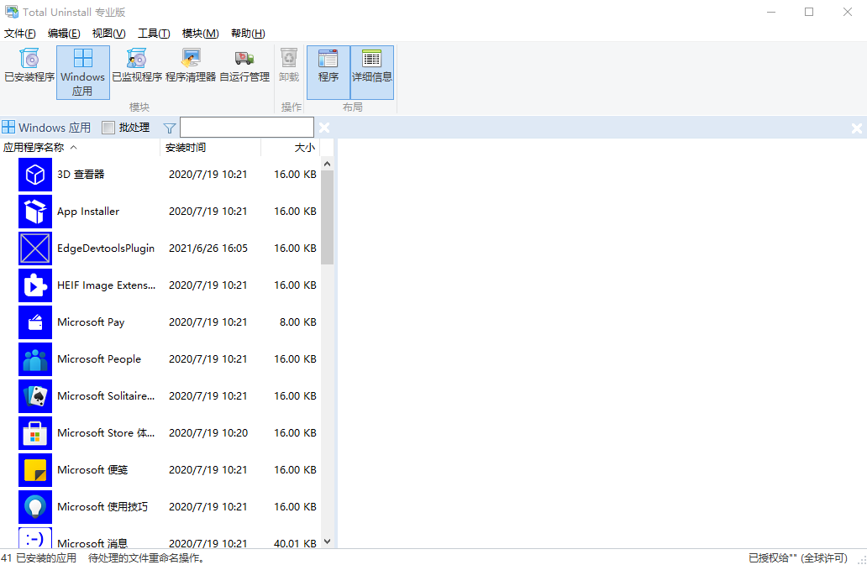Click 待处理的文件重命名操作 status message
Image resolution: width=867 pixels, height=565 pixels.
pos(148,557)
